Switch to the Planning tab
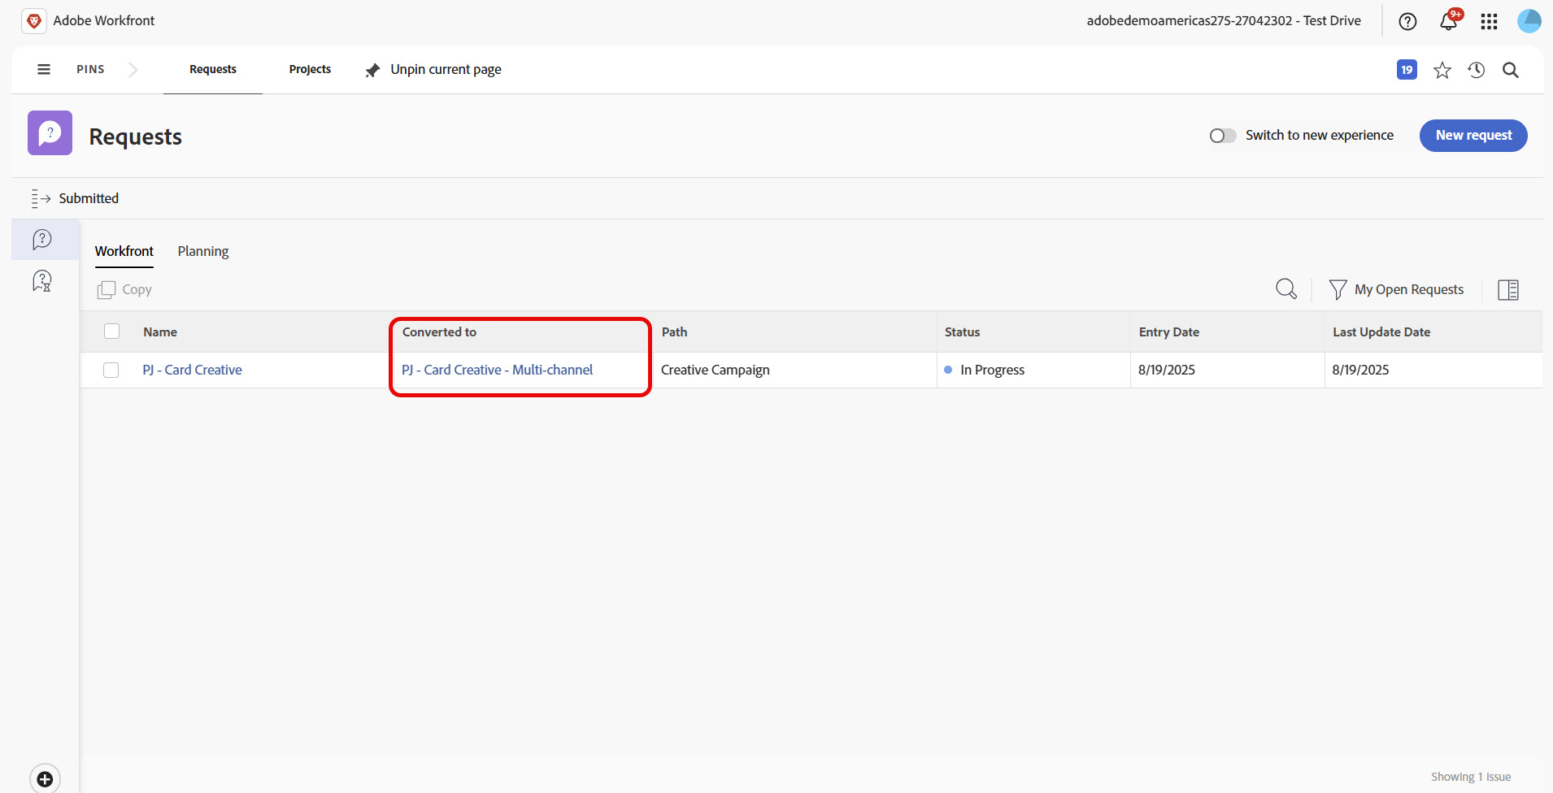Image resolution: width=1553 pixels, height=793 pixels. [x=203, y=252]
